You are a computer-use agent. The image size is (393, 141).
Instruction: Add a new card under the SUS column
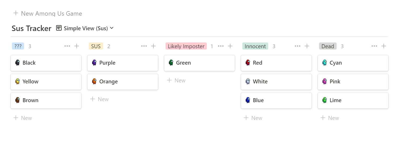[x=99, y=99]
